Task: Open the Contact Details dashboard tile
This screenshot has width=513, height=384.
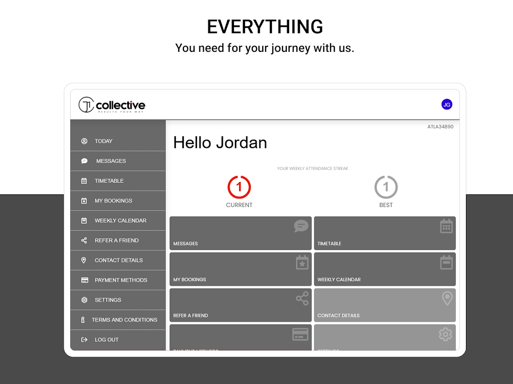Action: click(x=385, y=305)
